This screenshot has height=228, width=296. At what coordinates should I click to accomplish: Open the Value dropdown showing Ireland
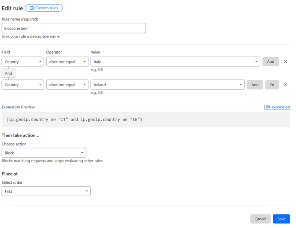[x=168, y=85]
